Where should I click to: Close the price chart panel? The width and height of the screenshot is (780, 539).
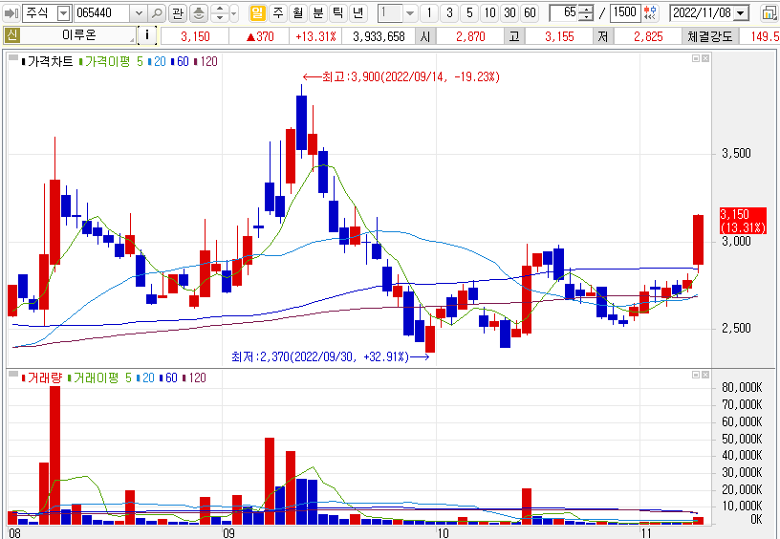coord(704,58)
